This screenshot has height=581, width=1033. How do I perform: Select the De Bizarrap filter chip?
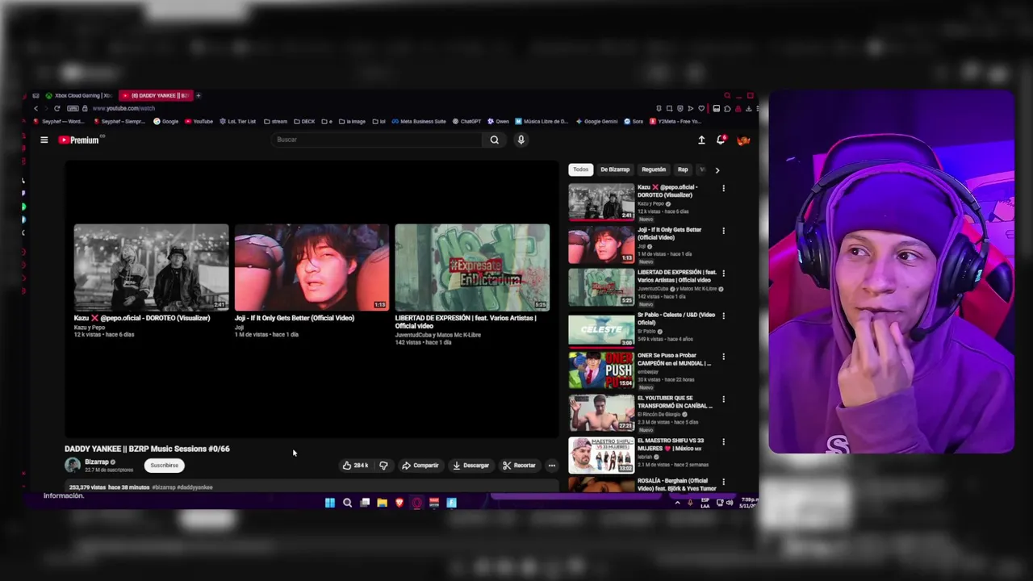pos(615,169)
